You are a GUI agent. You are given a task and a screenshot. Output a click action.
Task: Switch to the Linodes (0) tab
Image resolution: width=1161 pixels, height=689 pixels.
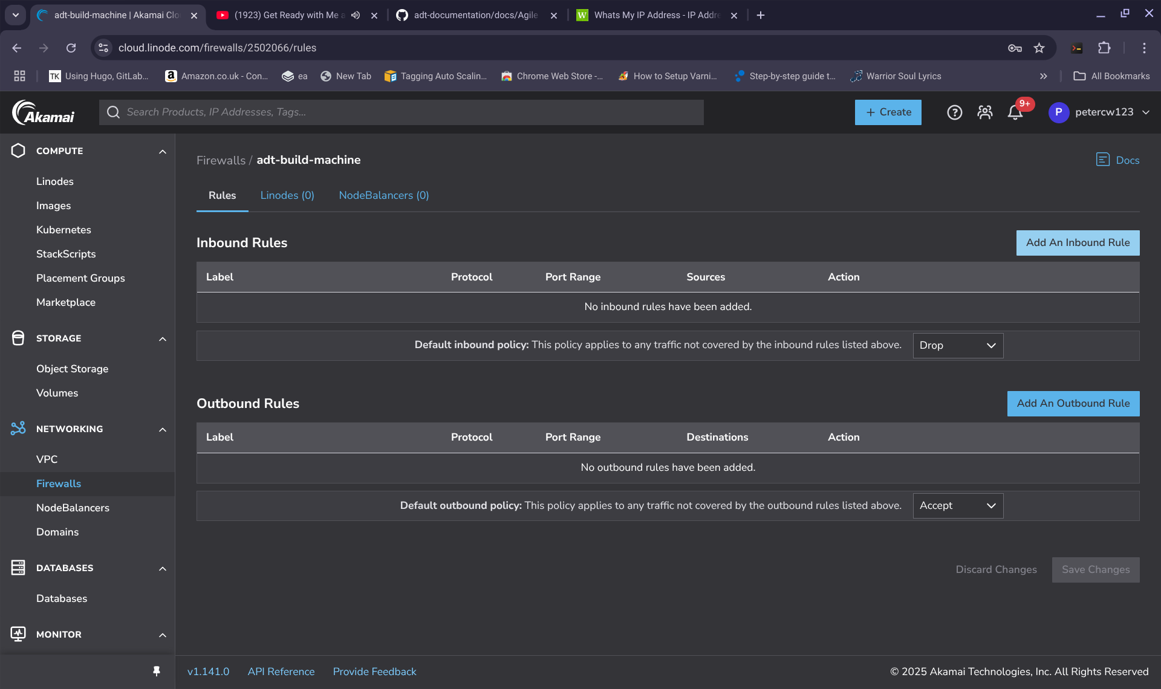(287, 195)
